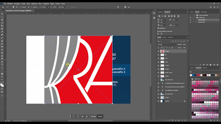Toggle the Sillabazione checkbox
Image resolution: width=221 pixels, height=124 pixels.
click(x=158, y=28)
